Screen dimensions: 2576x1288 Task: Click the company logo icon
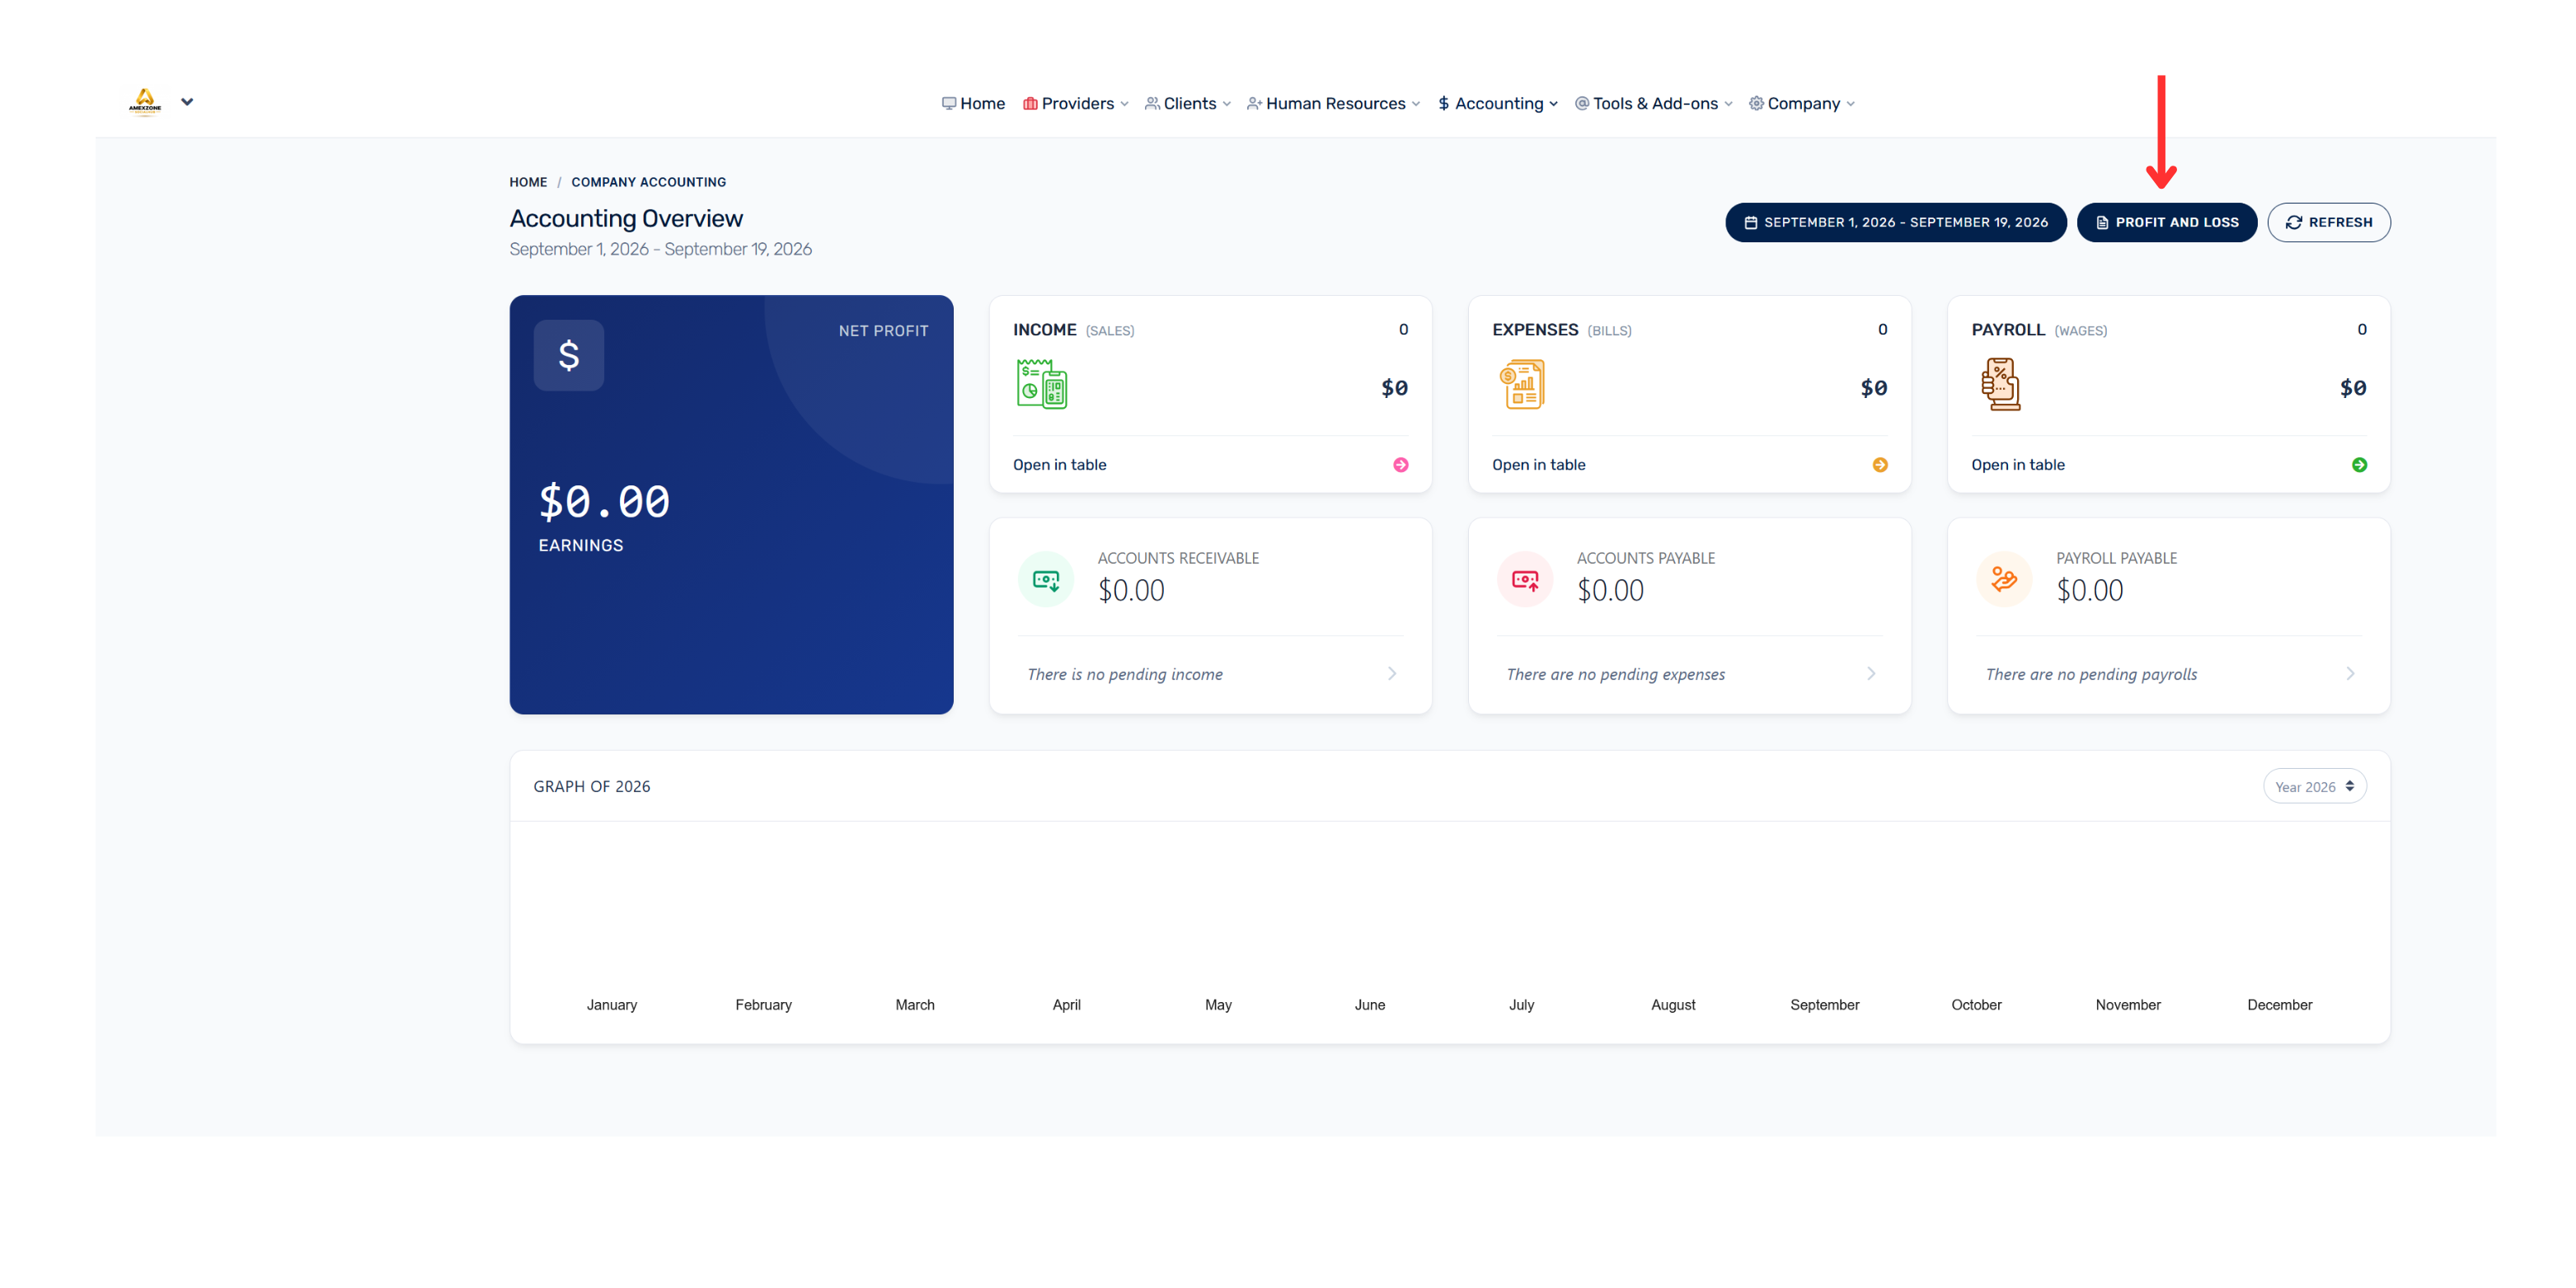[x=145, y=102]
